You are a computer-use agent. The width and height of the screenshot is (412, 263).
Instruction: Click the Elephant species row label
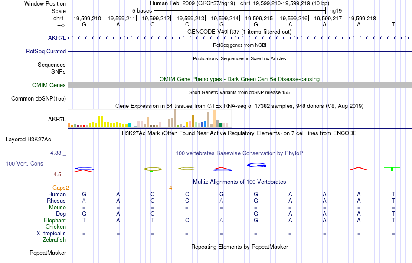[55, 221]
